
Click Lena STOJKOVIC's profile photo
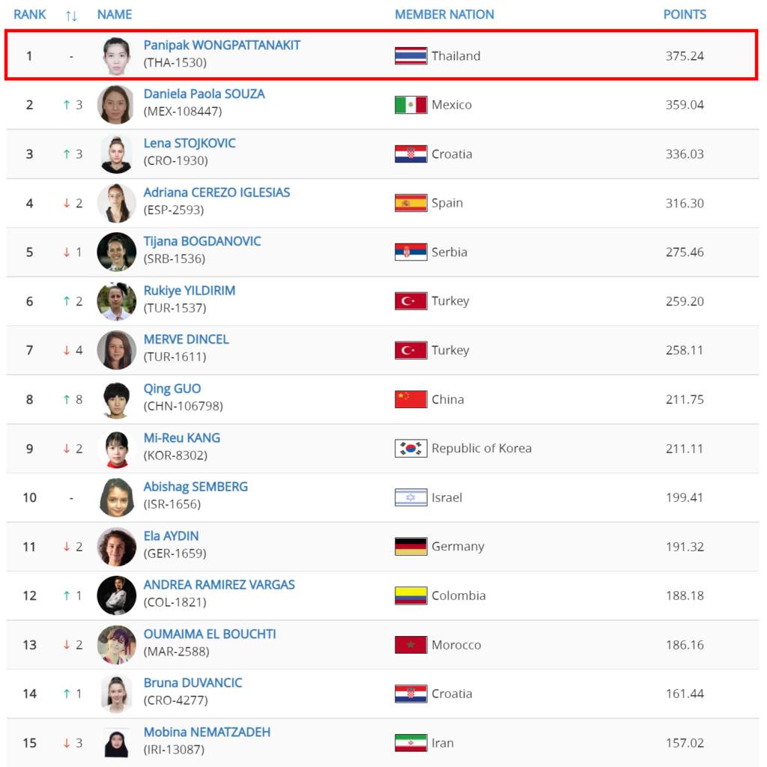pyautogui.click(x=116, y=154)
